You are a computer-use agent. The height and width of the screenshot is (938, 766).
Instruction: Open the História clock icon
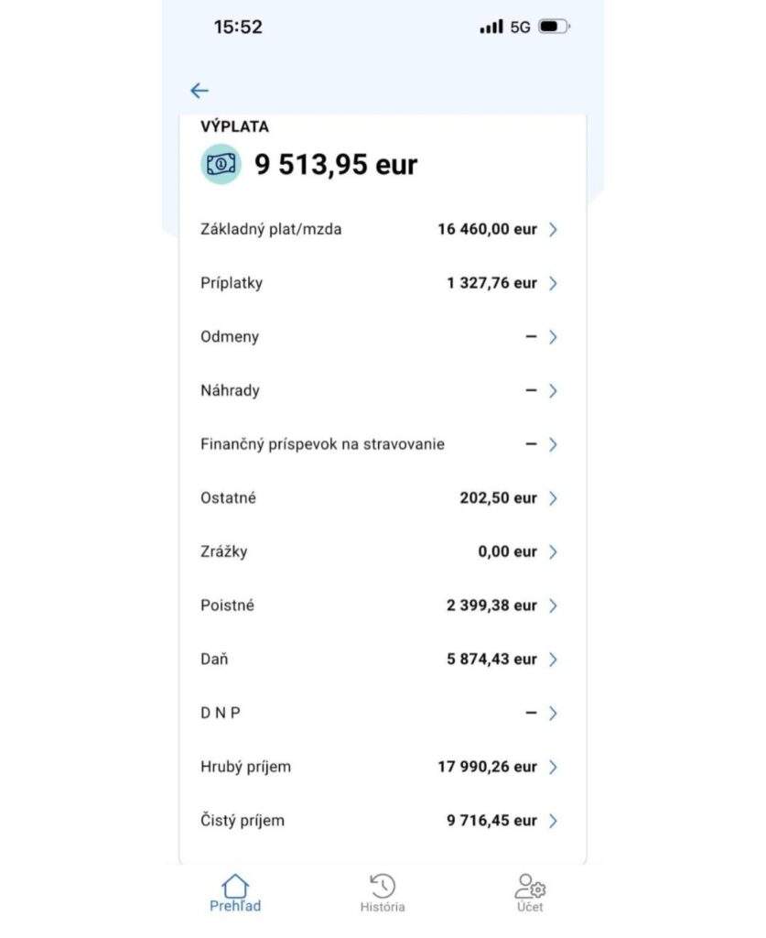tap(383, 886)
